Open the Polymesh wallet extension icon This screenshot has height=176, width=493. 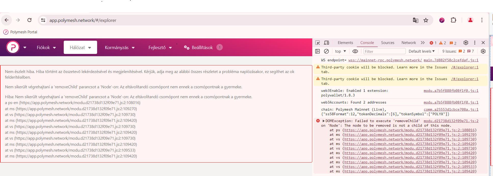point(442,20)
